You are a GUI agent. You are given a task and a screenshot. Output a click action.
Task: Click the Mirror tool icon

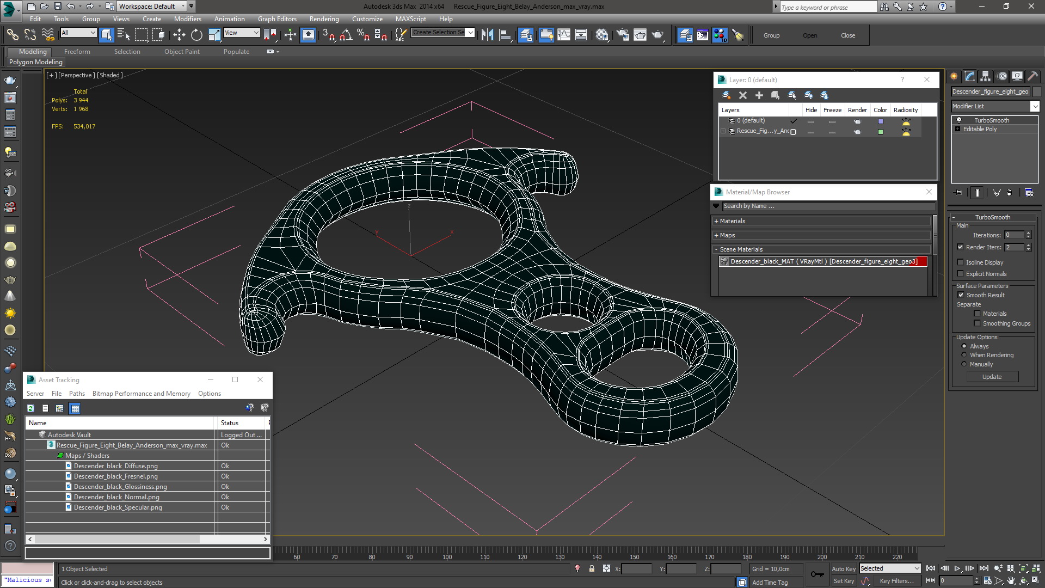tap(487, 35)
